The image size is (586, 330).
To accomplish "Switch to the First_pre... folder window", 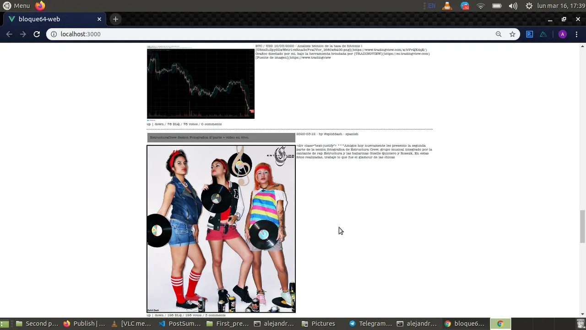I will tap(228, 324).
